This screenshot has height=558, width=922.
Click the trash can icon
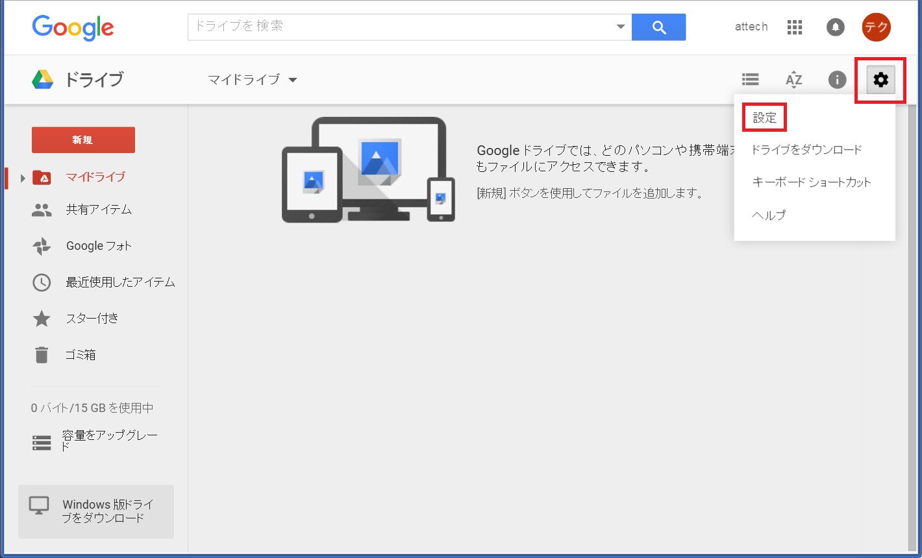coord(42,355)
